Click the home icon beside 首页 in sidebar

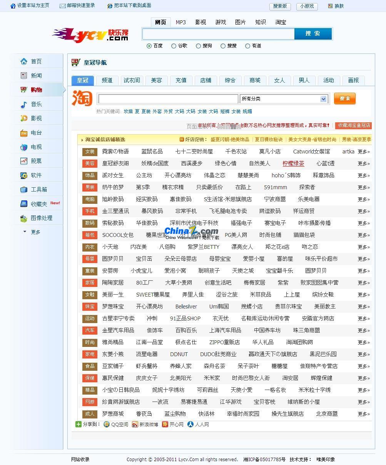coord(24,61)
